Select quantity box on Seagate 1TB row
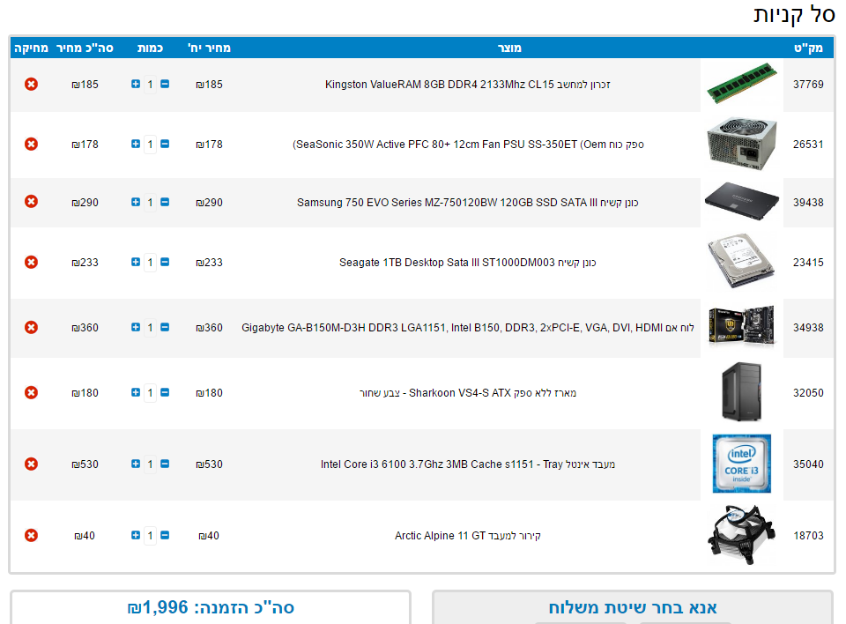Screen dimensions: 846x624 150,263
